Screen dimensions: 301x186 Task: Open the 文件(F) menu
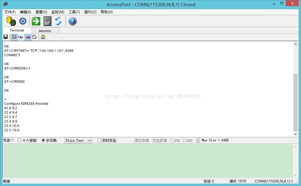[10, 12]
